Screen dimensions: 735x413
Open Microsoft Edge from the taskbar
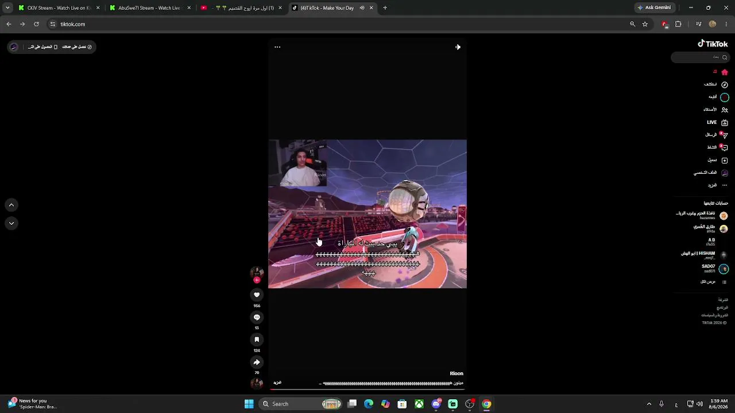[369, 404]
